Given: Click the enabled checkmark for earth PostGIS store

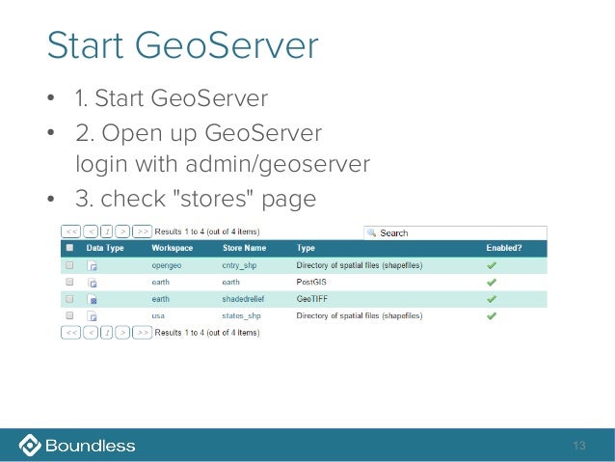Looking at the screenshot, I should pos(491,283).
